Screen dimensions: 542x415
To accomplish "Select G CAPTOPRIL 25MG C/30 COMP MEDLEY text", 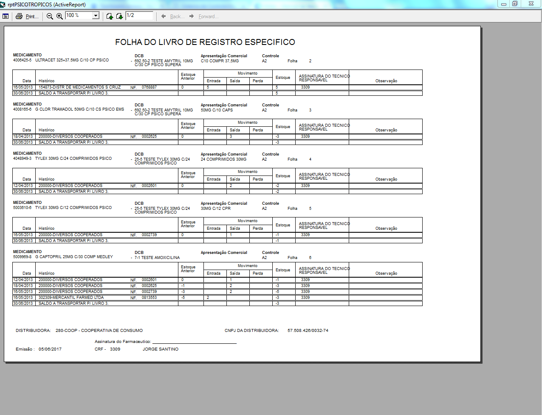I will (74, 257).
